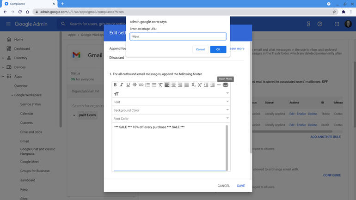Screen dimensions: 356x200
Task: Toggle underline formatting in footer editor
Action: pos(128,85)
